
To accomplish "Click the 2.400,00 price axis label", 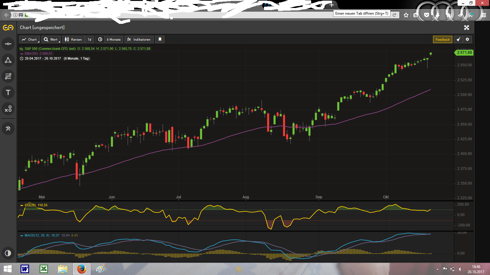I will pyautogui.click(x=465, y=154).
